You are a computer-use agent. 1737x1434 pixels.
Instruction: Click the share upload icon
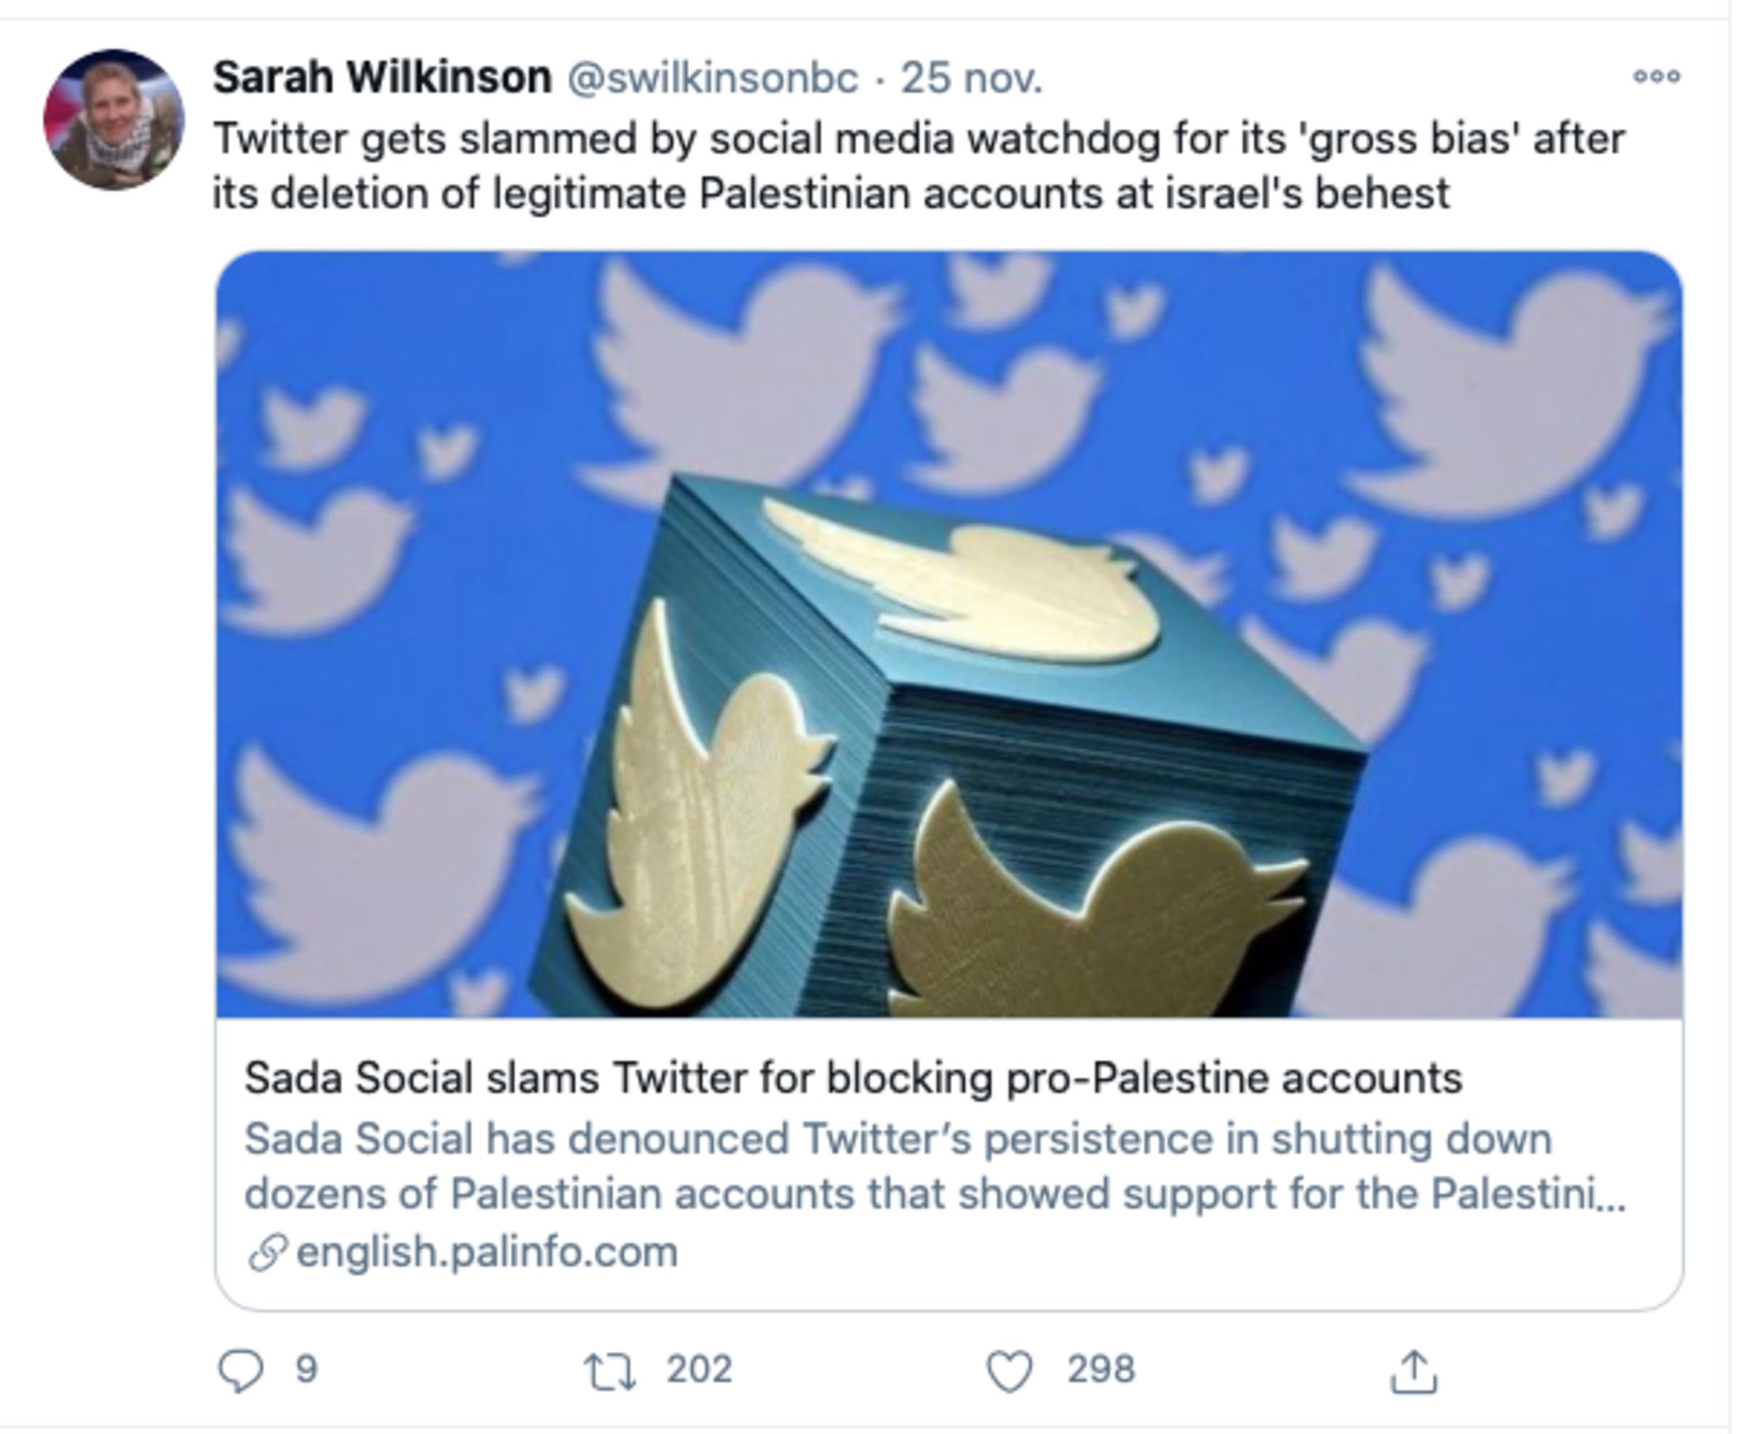pos(1414,1371)
